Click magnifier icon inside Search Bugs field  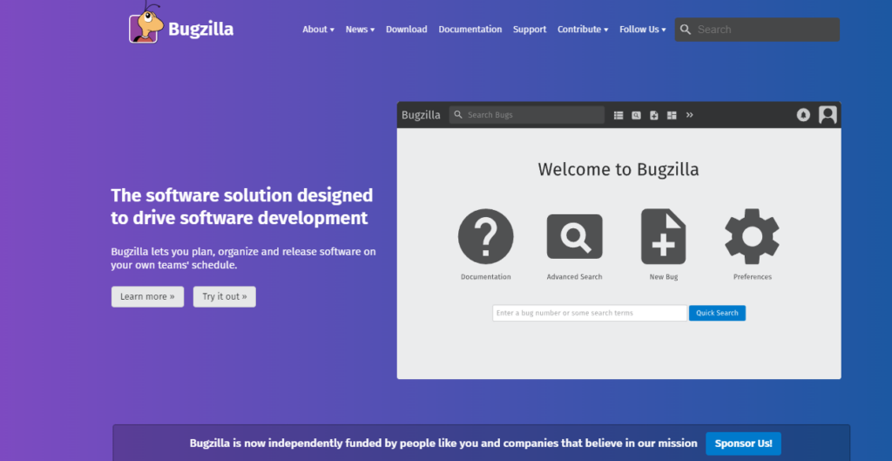pyautogui.click(x=458, y=115)
